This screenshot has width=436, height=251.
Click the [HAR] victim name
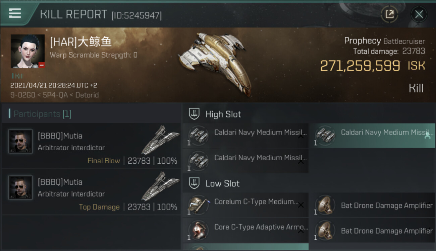pos(81,42)
